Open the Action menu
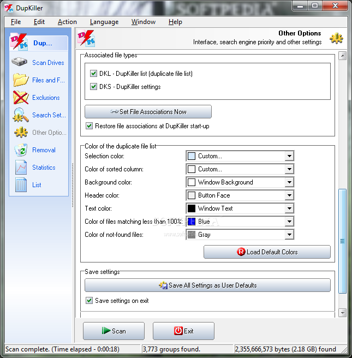 pyautogui.click(x=67, y=22)
